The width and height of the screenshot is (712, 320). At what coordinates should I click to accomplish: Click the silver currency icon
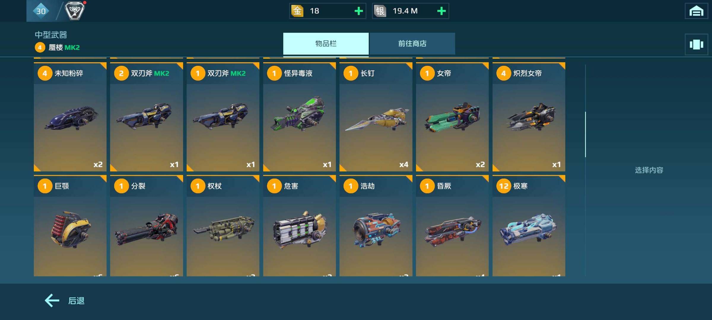pyautogui.click(x=380, y=11)
